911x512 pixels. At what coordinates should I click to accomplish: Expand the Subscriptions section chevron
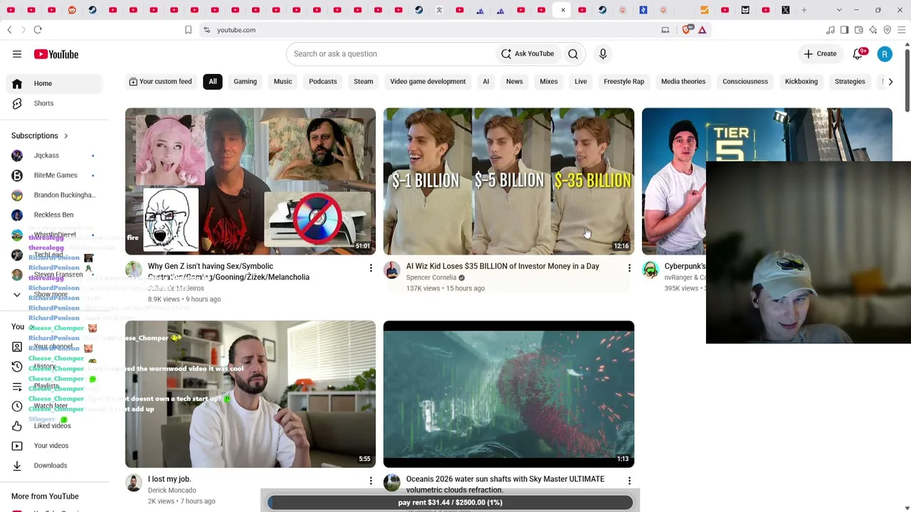pyautogui.click(x=66, y=136)
